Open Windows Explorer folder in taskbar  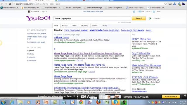click(x=20, y=102)
